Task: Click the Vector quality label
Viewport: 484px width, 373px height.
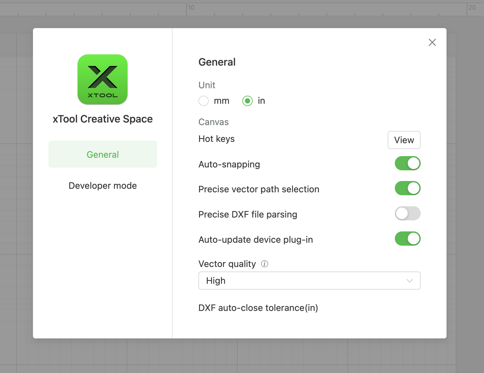Action: [x=227, y=264]
